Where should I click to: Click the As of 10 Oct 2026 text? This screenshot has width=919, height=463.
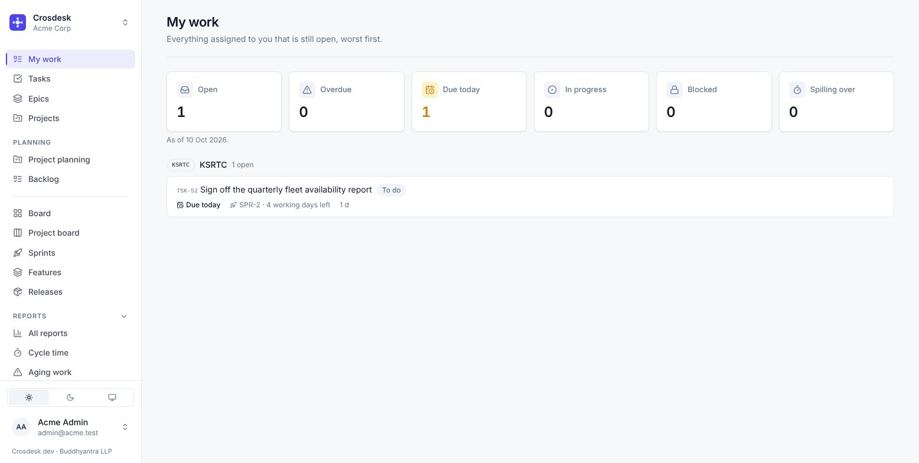tap(197, 140)
